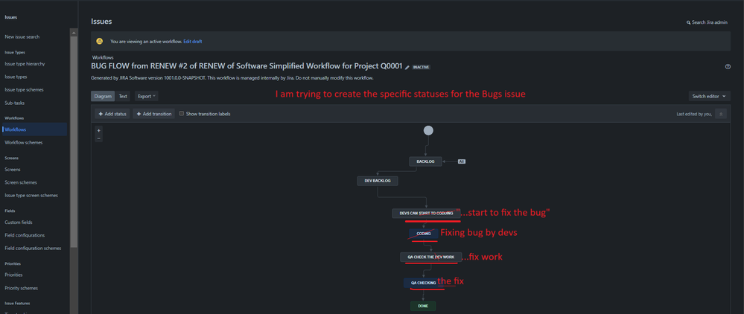The width and height of the screenshot is (744, 314).
Task: Open Screens link in sidebar
Action: point(13,170)
